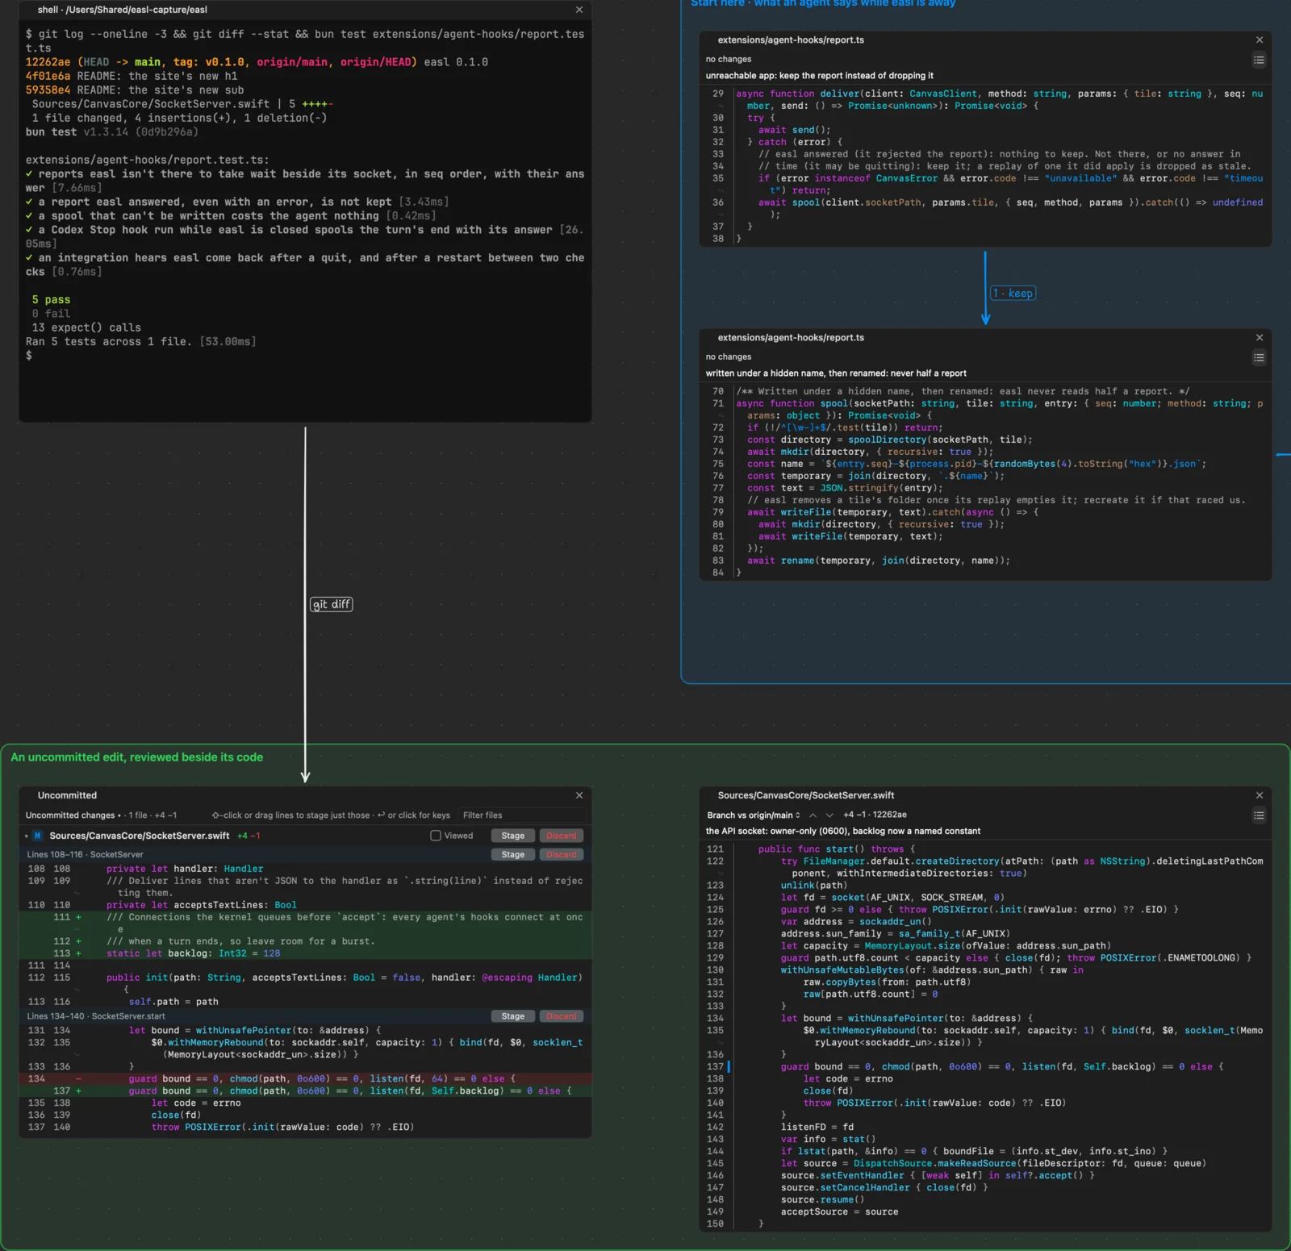1291x1251 pixels.
Task: Click 'no changes' label in spool report.ts panel
Action: (x=729, y=357)
